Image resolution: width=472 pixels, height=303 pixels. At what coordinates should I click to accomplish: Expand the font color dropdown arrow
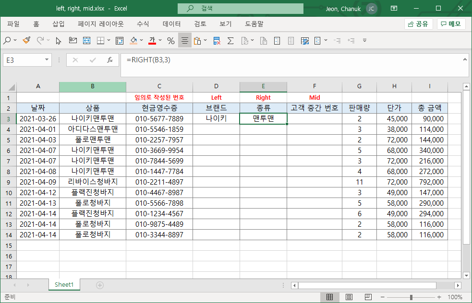point(160,40)
